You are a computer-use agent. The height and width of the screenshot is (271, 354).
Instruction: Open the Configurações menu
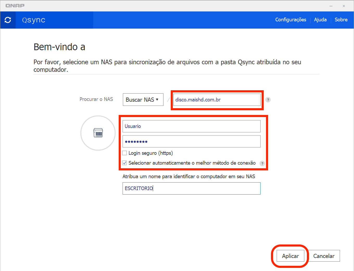point(290,20)
